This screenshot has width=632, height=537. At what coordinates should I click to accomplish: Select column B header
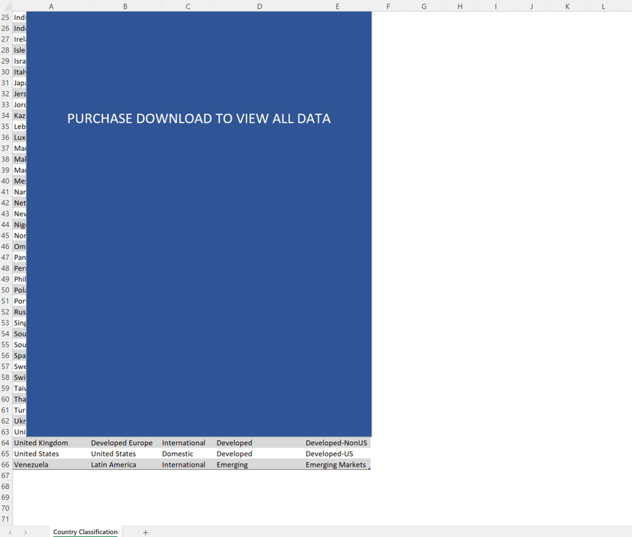[x=125, y=6]
